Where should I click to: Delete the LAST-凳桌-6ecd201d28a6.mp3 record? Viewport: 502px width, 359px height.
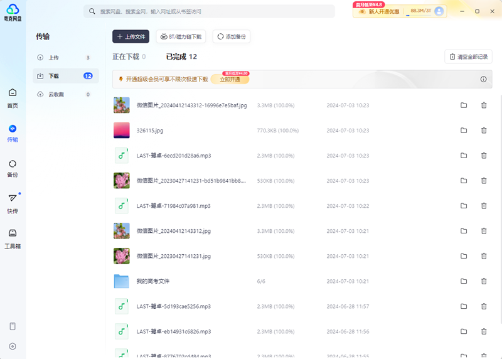(484, 156)
